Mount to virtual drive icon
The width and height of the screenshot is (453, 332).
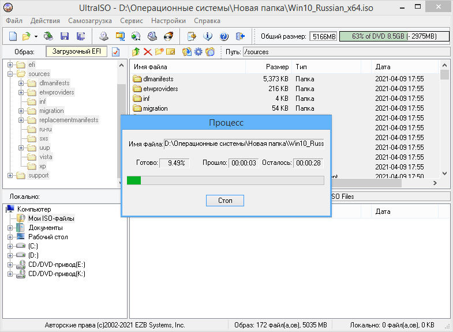152,36
